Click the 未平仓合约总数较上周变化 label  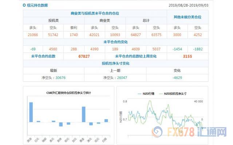[x=136, y=56]
